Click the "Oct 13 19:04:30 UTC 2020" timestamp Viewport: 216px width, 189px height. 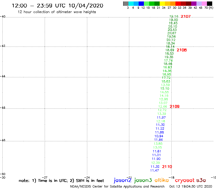tap(191, 187)
